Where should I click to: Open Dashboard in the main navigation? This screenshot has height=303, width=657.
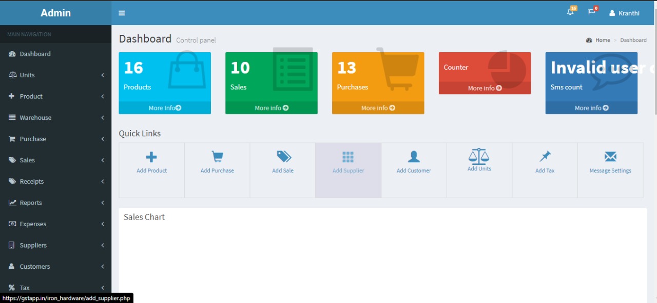[x=35, y=54]
